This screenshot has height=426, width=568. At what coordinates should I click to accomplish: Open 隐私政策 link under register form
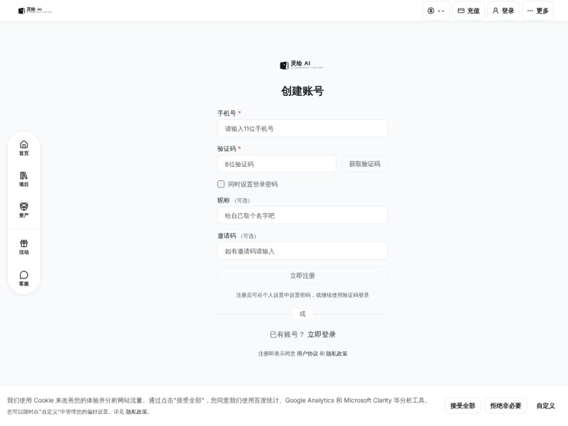click(337, 354)
